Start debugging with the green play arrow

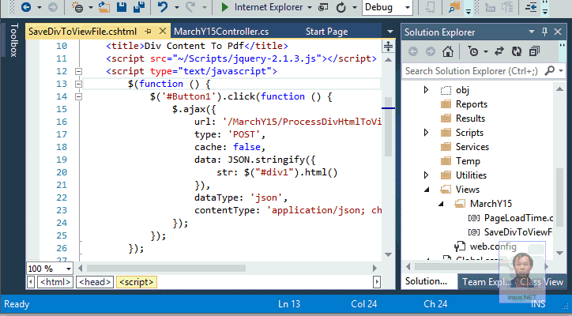tap(224, 7)
